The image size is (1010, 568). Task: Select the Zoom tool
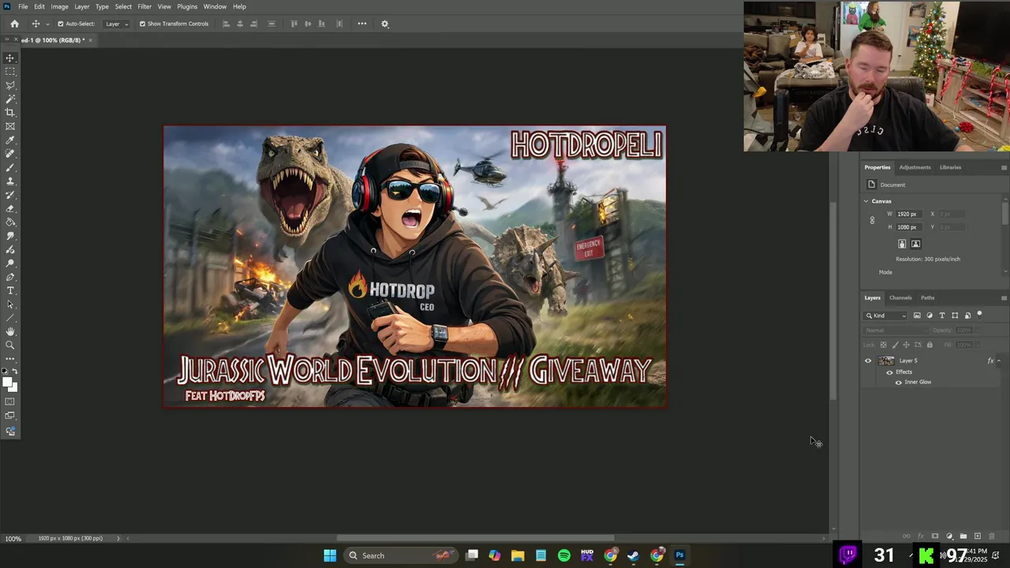pos(10,345)
